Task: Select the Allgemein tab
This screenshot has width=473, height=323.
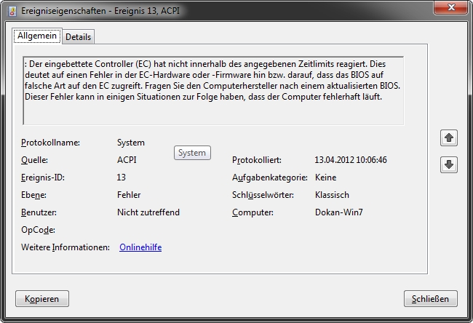Action: coord(37,36)
